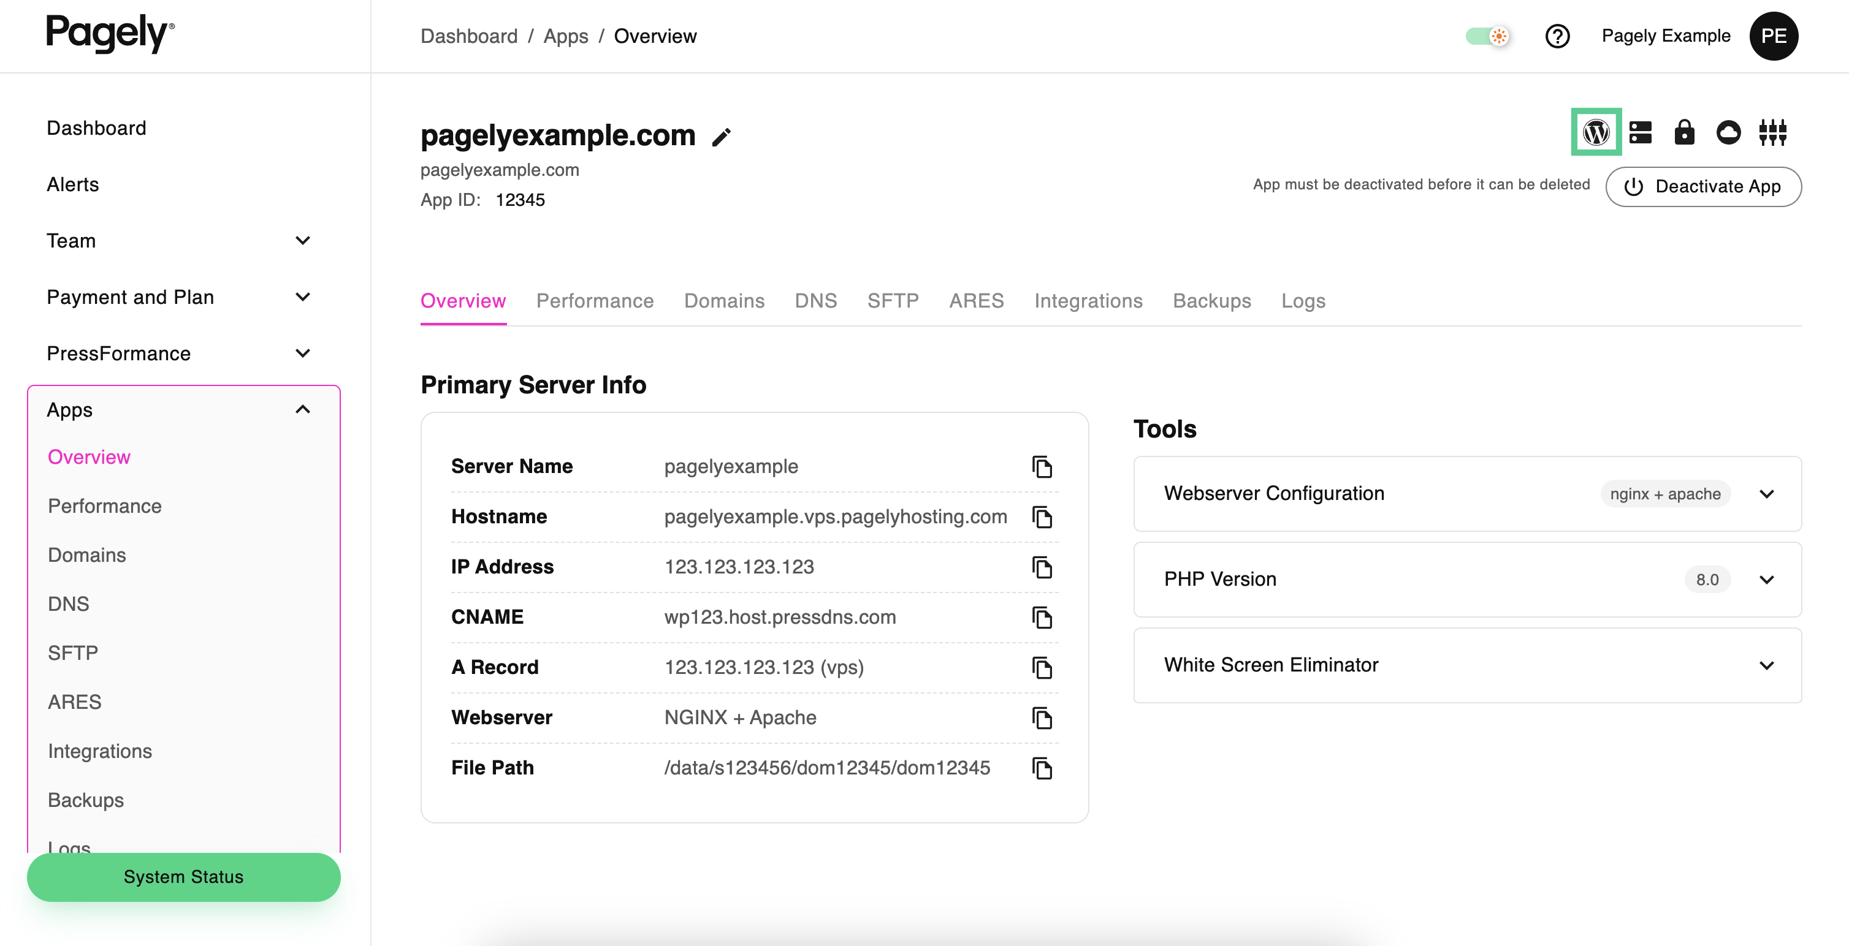Select Domains under Apps in sidebar

coord(87,555)
